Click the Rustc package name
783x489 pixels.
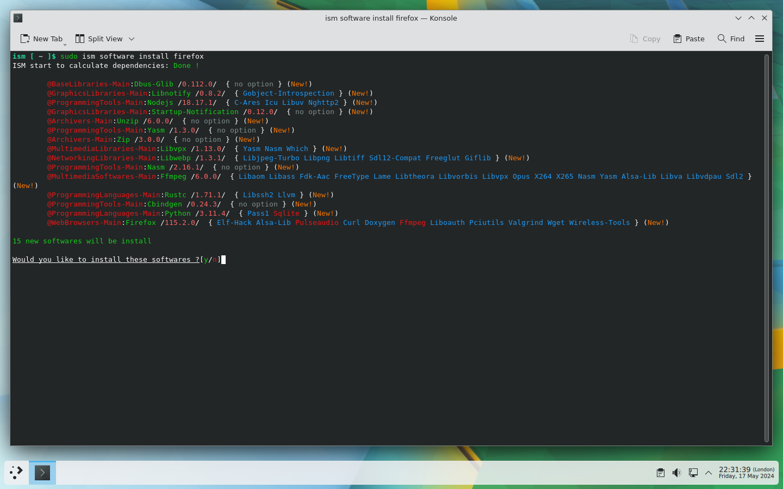176,195
